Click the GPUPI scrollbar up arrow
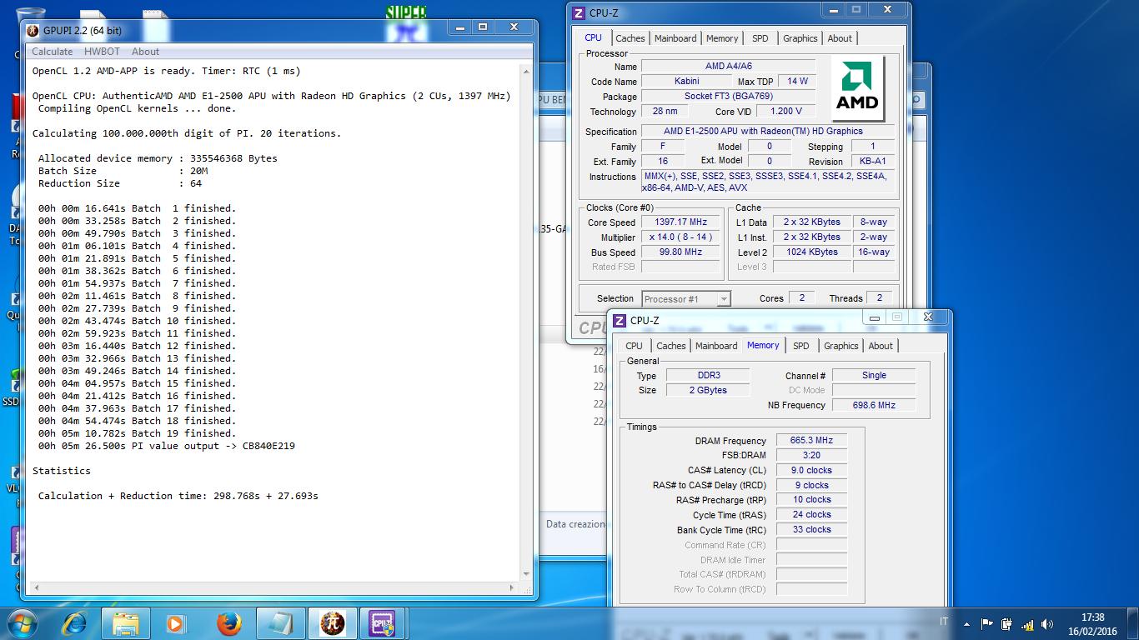Screen dimensions: 1139x640 pos(526,71)
